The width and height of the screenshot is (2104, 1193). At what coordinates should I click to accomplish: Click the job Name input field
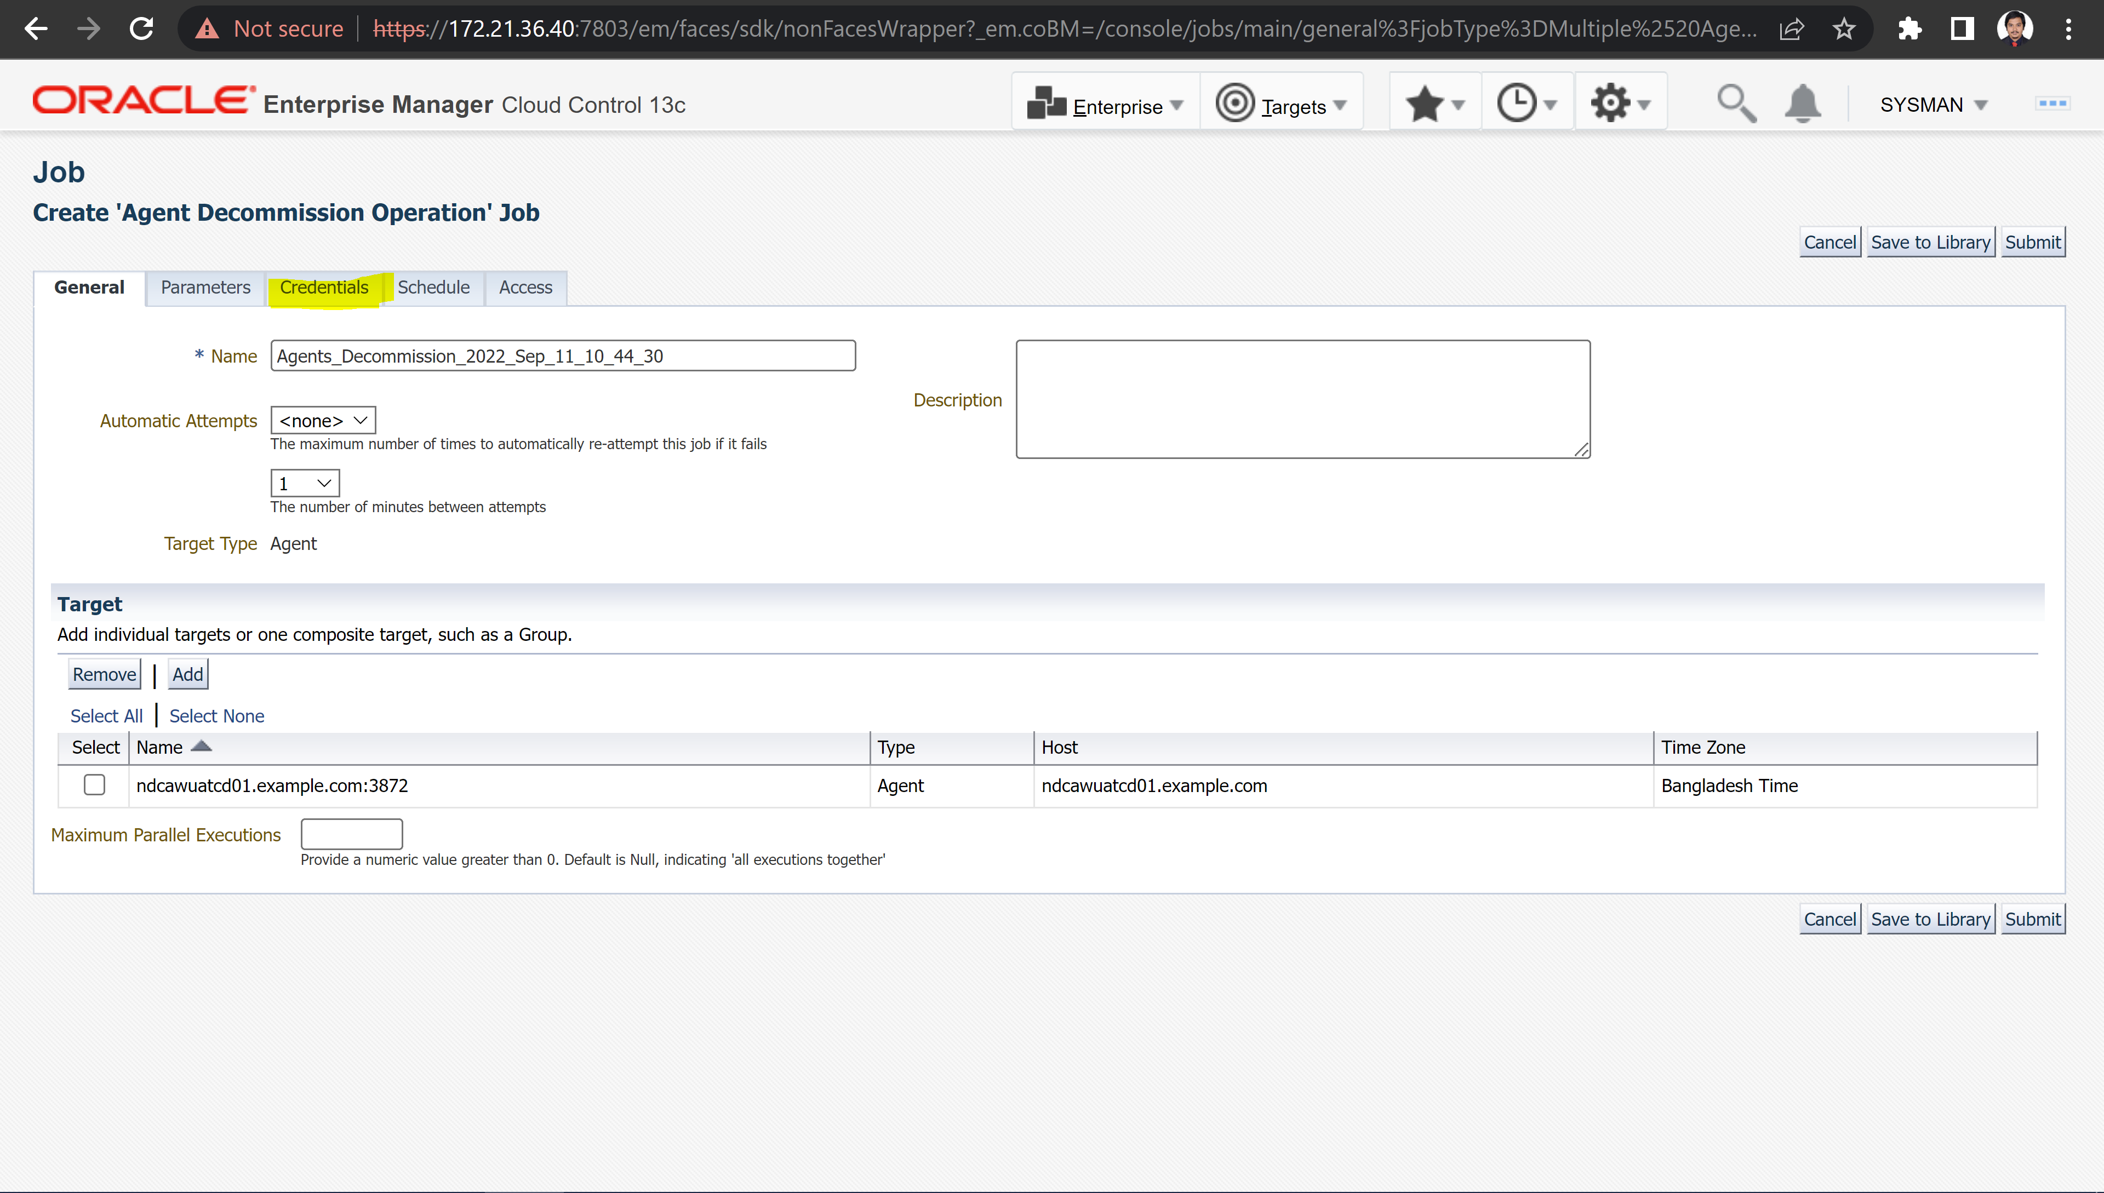[563, 355]
